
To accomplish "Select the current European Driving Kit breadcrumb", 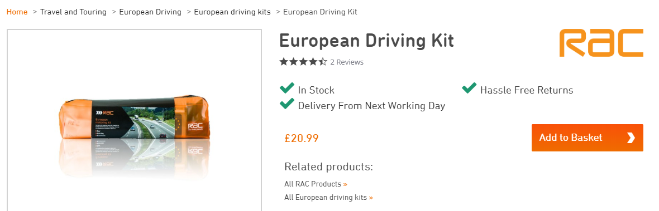I will [x=320, y=12].
